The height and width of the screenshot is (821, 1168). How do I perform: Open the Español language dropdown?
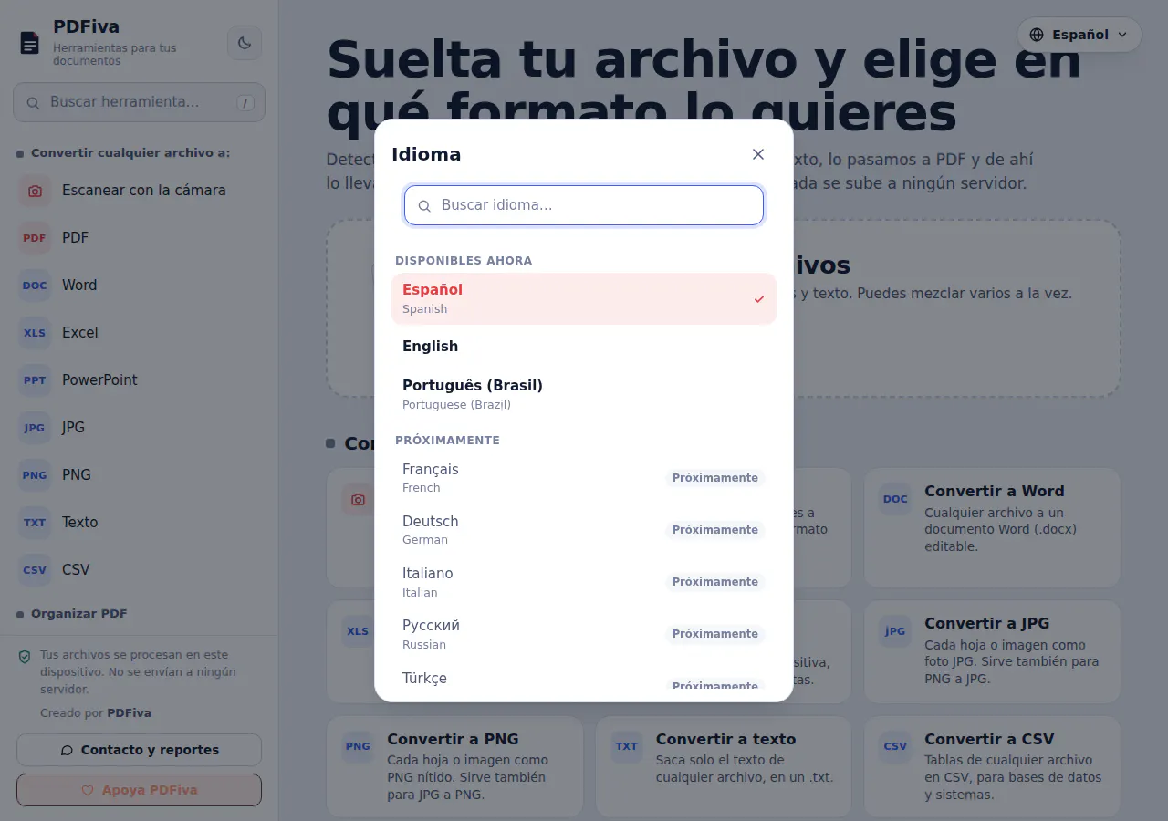[x=1079, y=35]
